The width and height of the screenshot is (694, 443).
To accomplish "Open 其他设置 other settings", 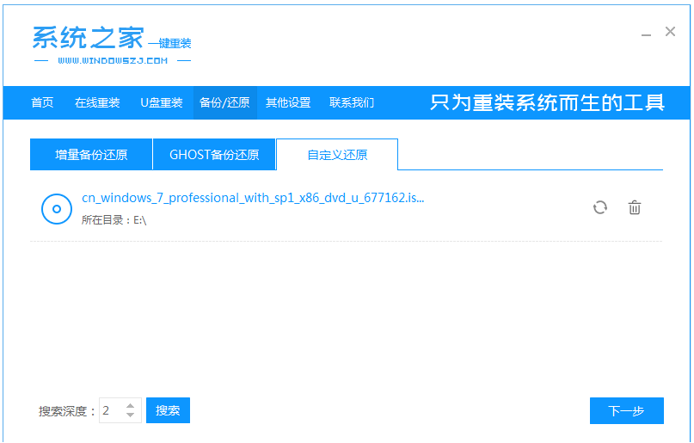I will click(x=288, y=102).
